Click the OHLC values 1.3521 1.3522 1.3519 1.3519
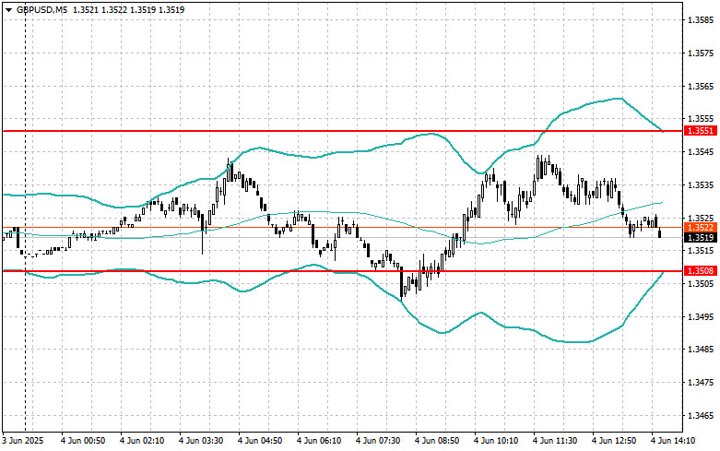720x451 pixels. click(127, 9)
